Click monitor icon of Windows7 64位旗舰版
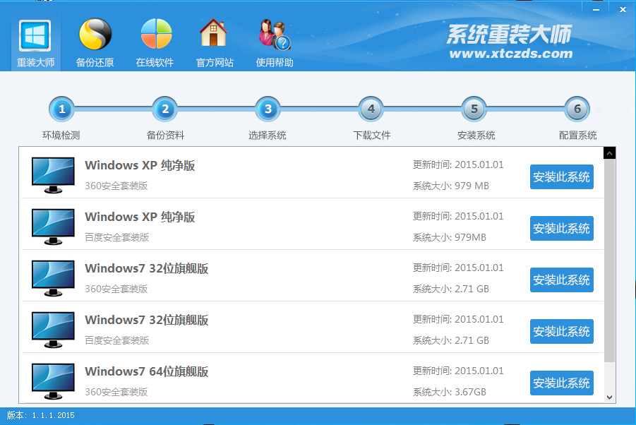Viewport: 636px width, 425px height. click(53, 381)
